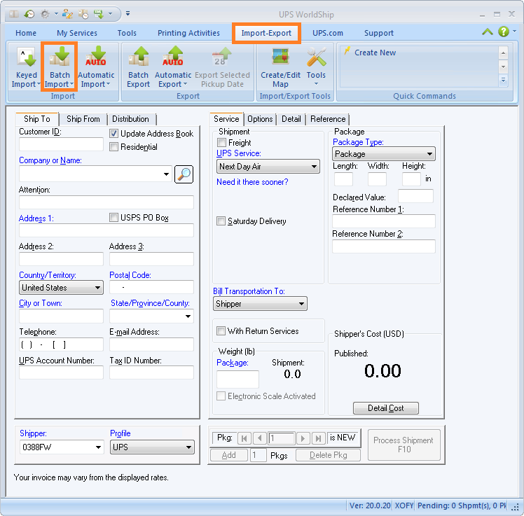Switch to the Ship From tab
Screen dimensions: 524x516
[x=83, y=119]
